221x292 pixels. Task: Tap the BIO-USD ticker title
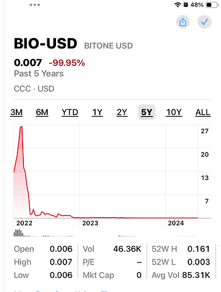(x=45, y=43)
